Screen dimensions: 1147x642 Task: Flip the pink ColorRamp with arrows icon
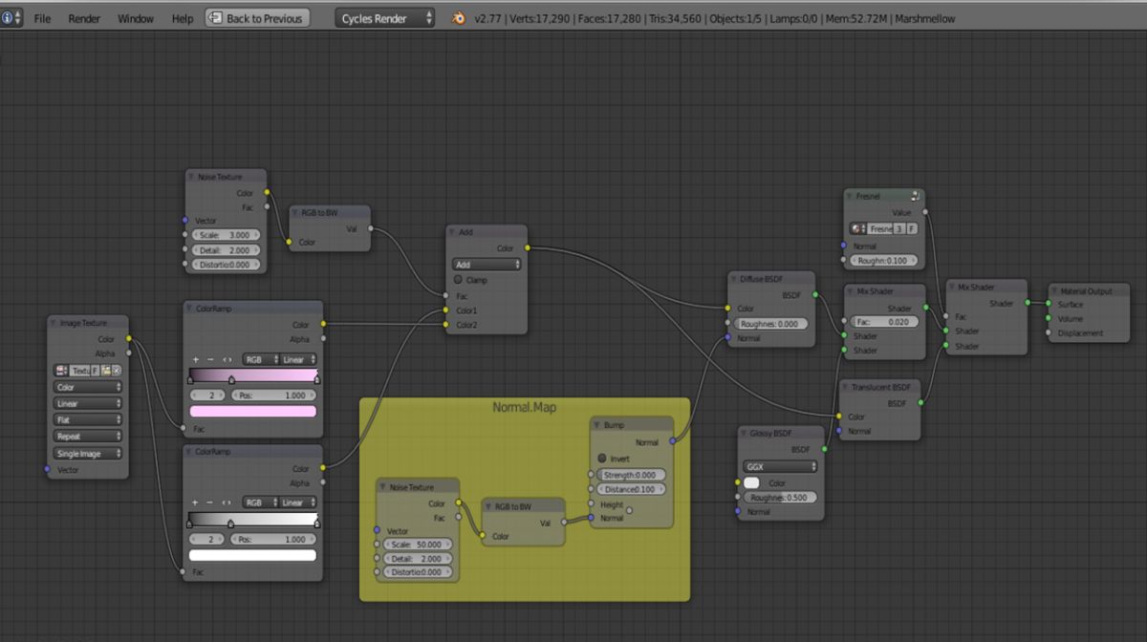pyautogui.click(x=227, y=359)
